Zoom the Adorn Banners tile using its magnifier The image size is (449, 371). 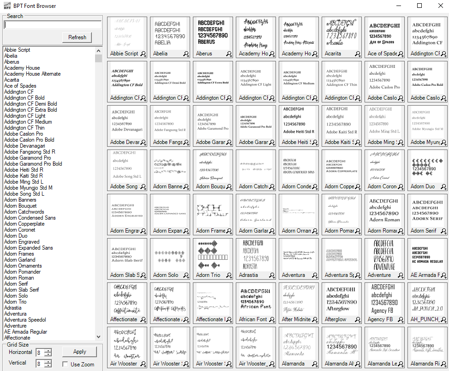pos(186,186)
